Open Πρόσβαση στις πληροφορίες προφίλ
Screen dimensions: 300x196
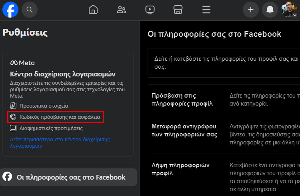(182, 100)
